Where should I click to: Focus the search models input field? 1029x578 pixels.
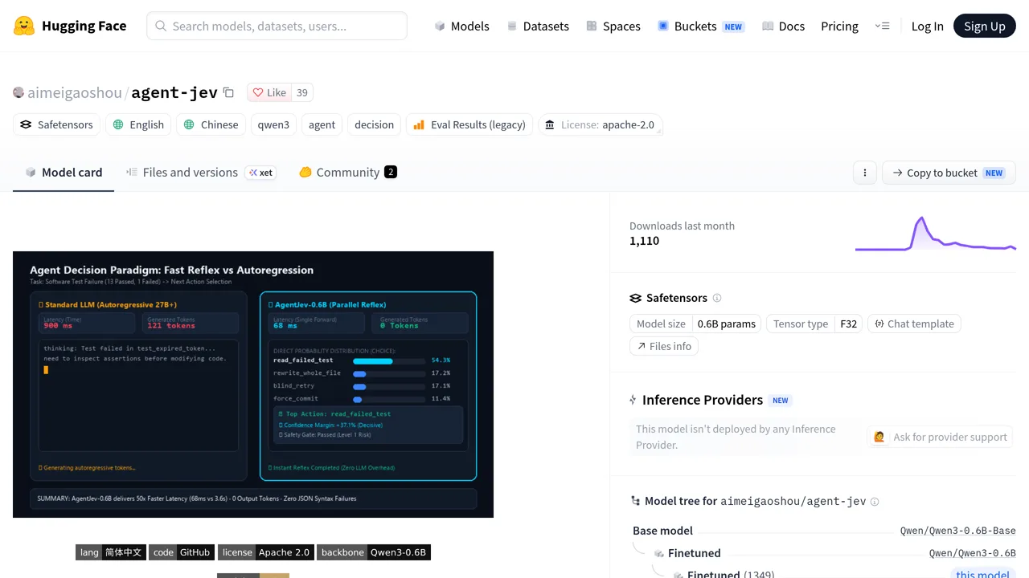coord(277,26)
